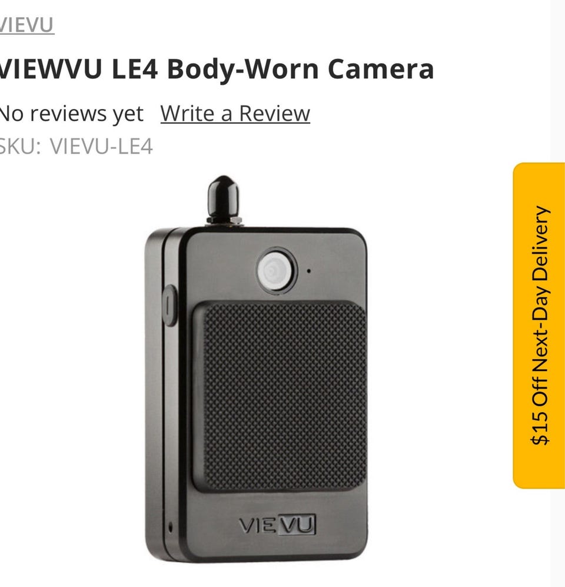Click the antenna nub atop the camera
The image size is (565, 587).
pos(224,200)
